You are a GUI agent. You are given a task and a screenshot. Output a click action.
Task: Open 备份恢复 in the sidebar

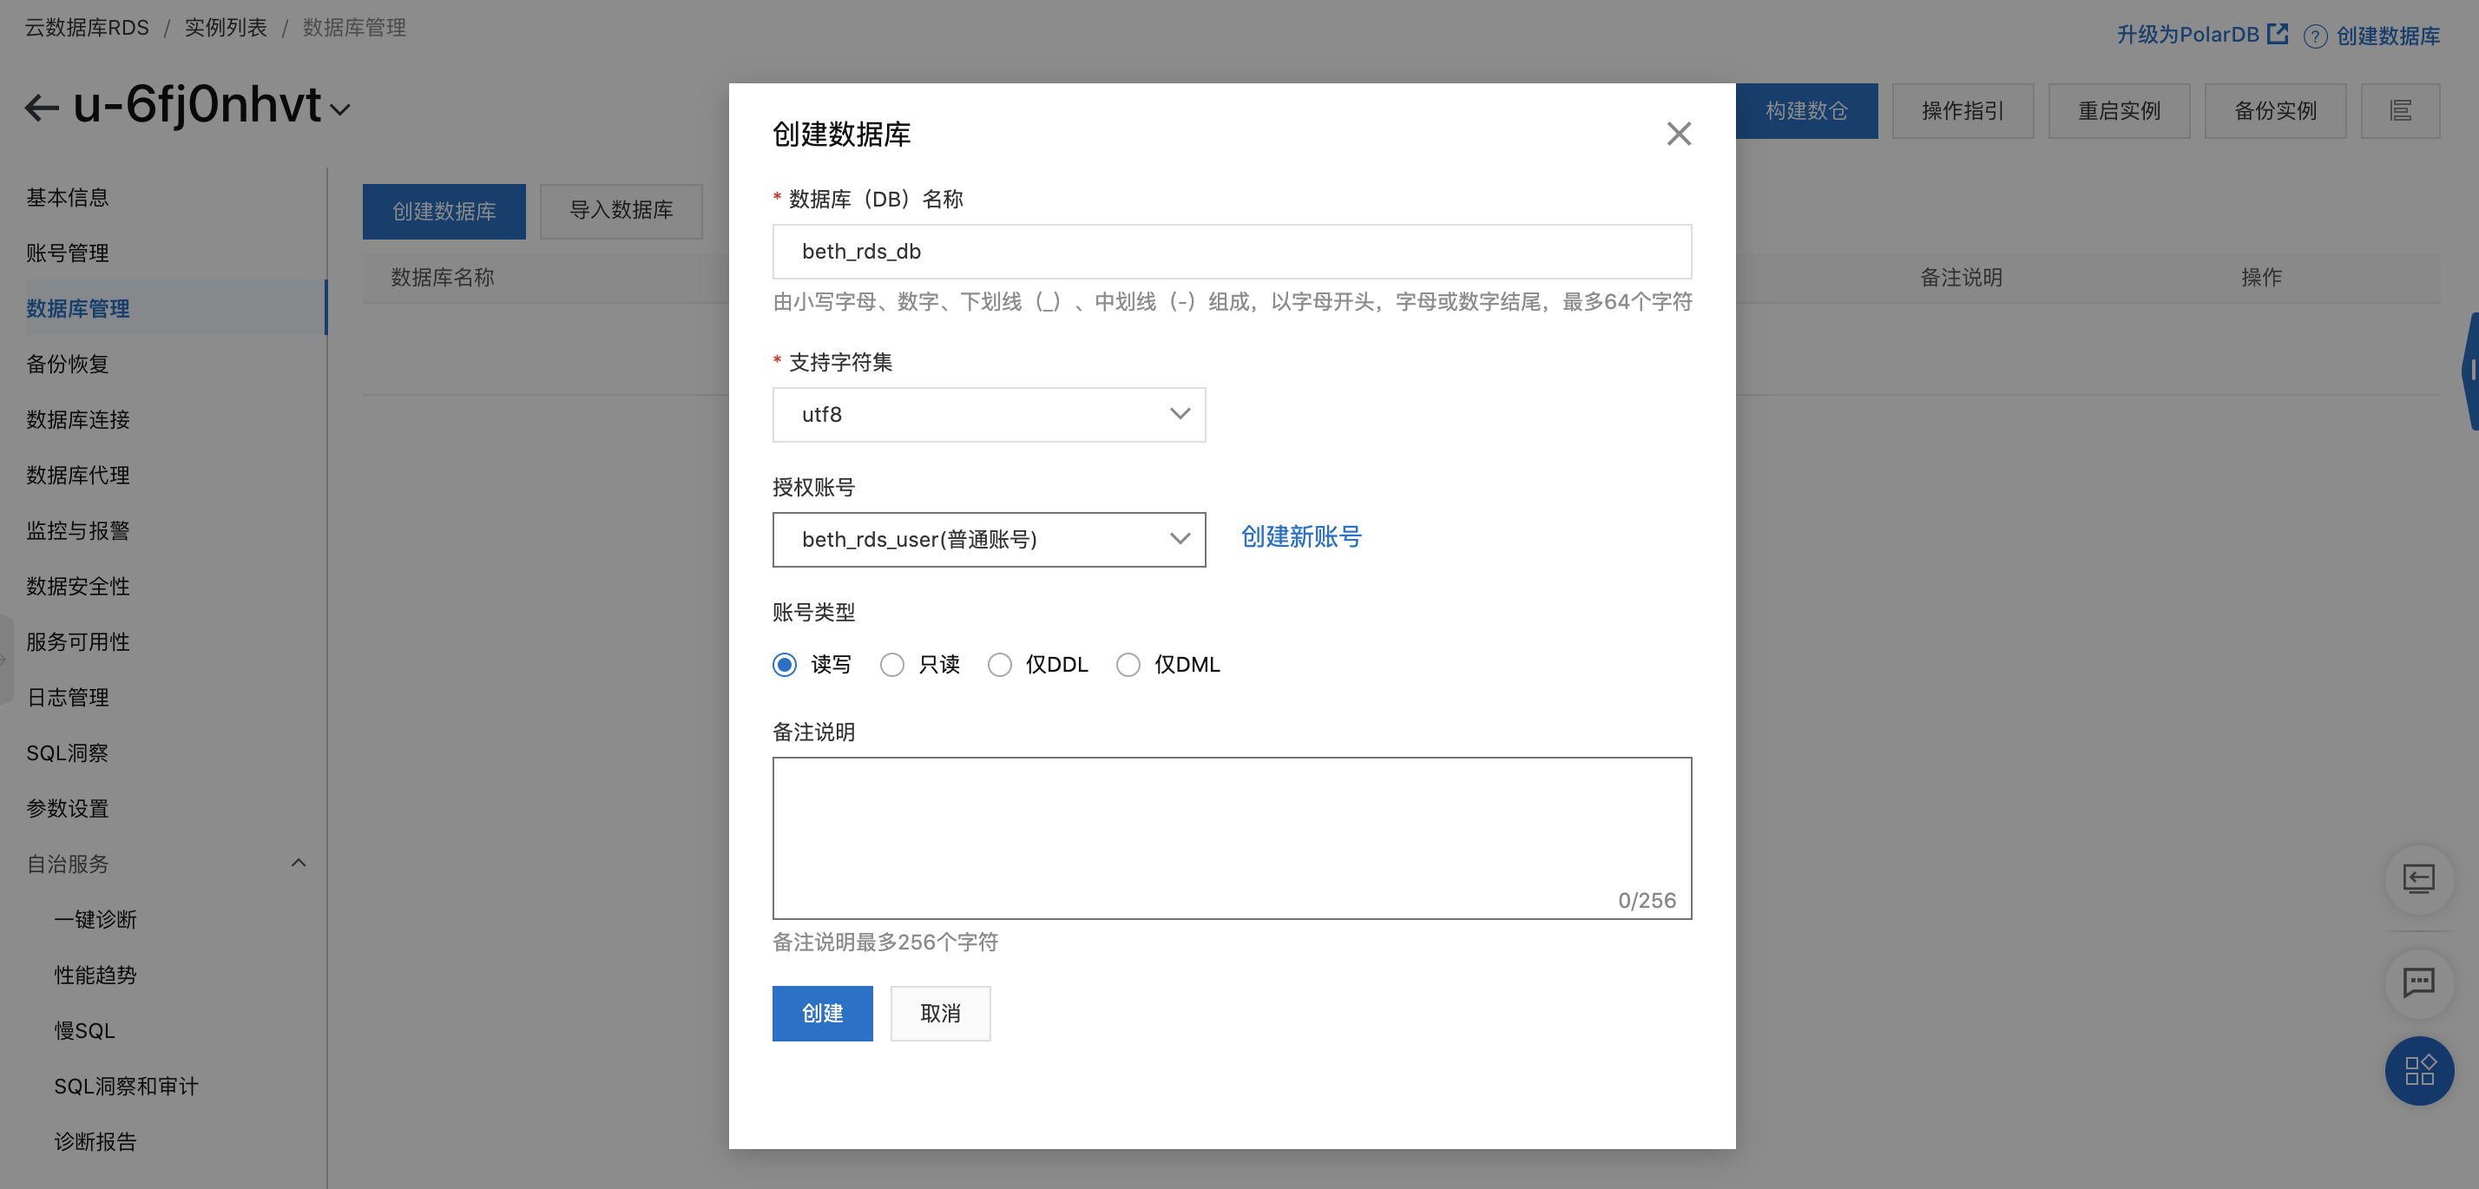(68, 364)
